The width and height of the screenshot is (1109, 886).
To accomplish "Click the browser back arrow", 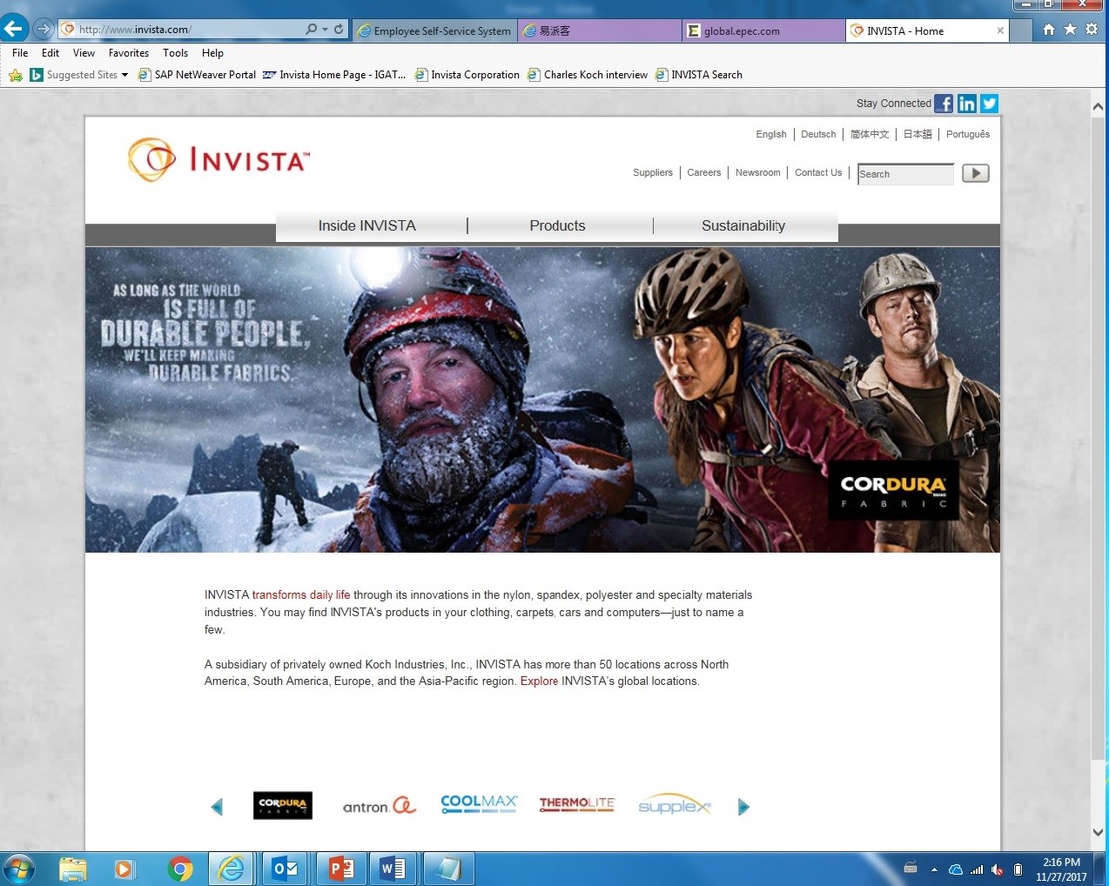I will coord(14,29).
